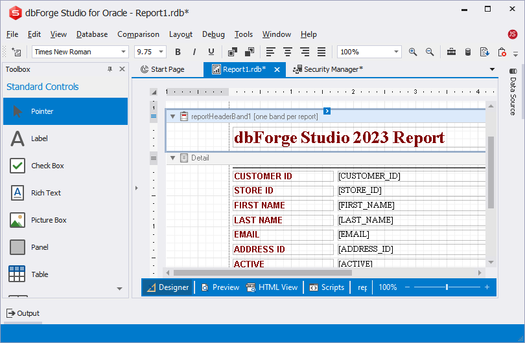Open the Times New Roman font dropdown
This screenshot has height=343, width=525.
coord(124,52)
